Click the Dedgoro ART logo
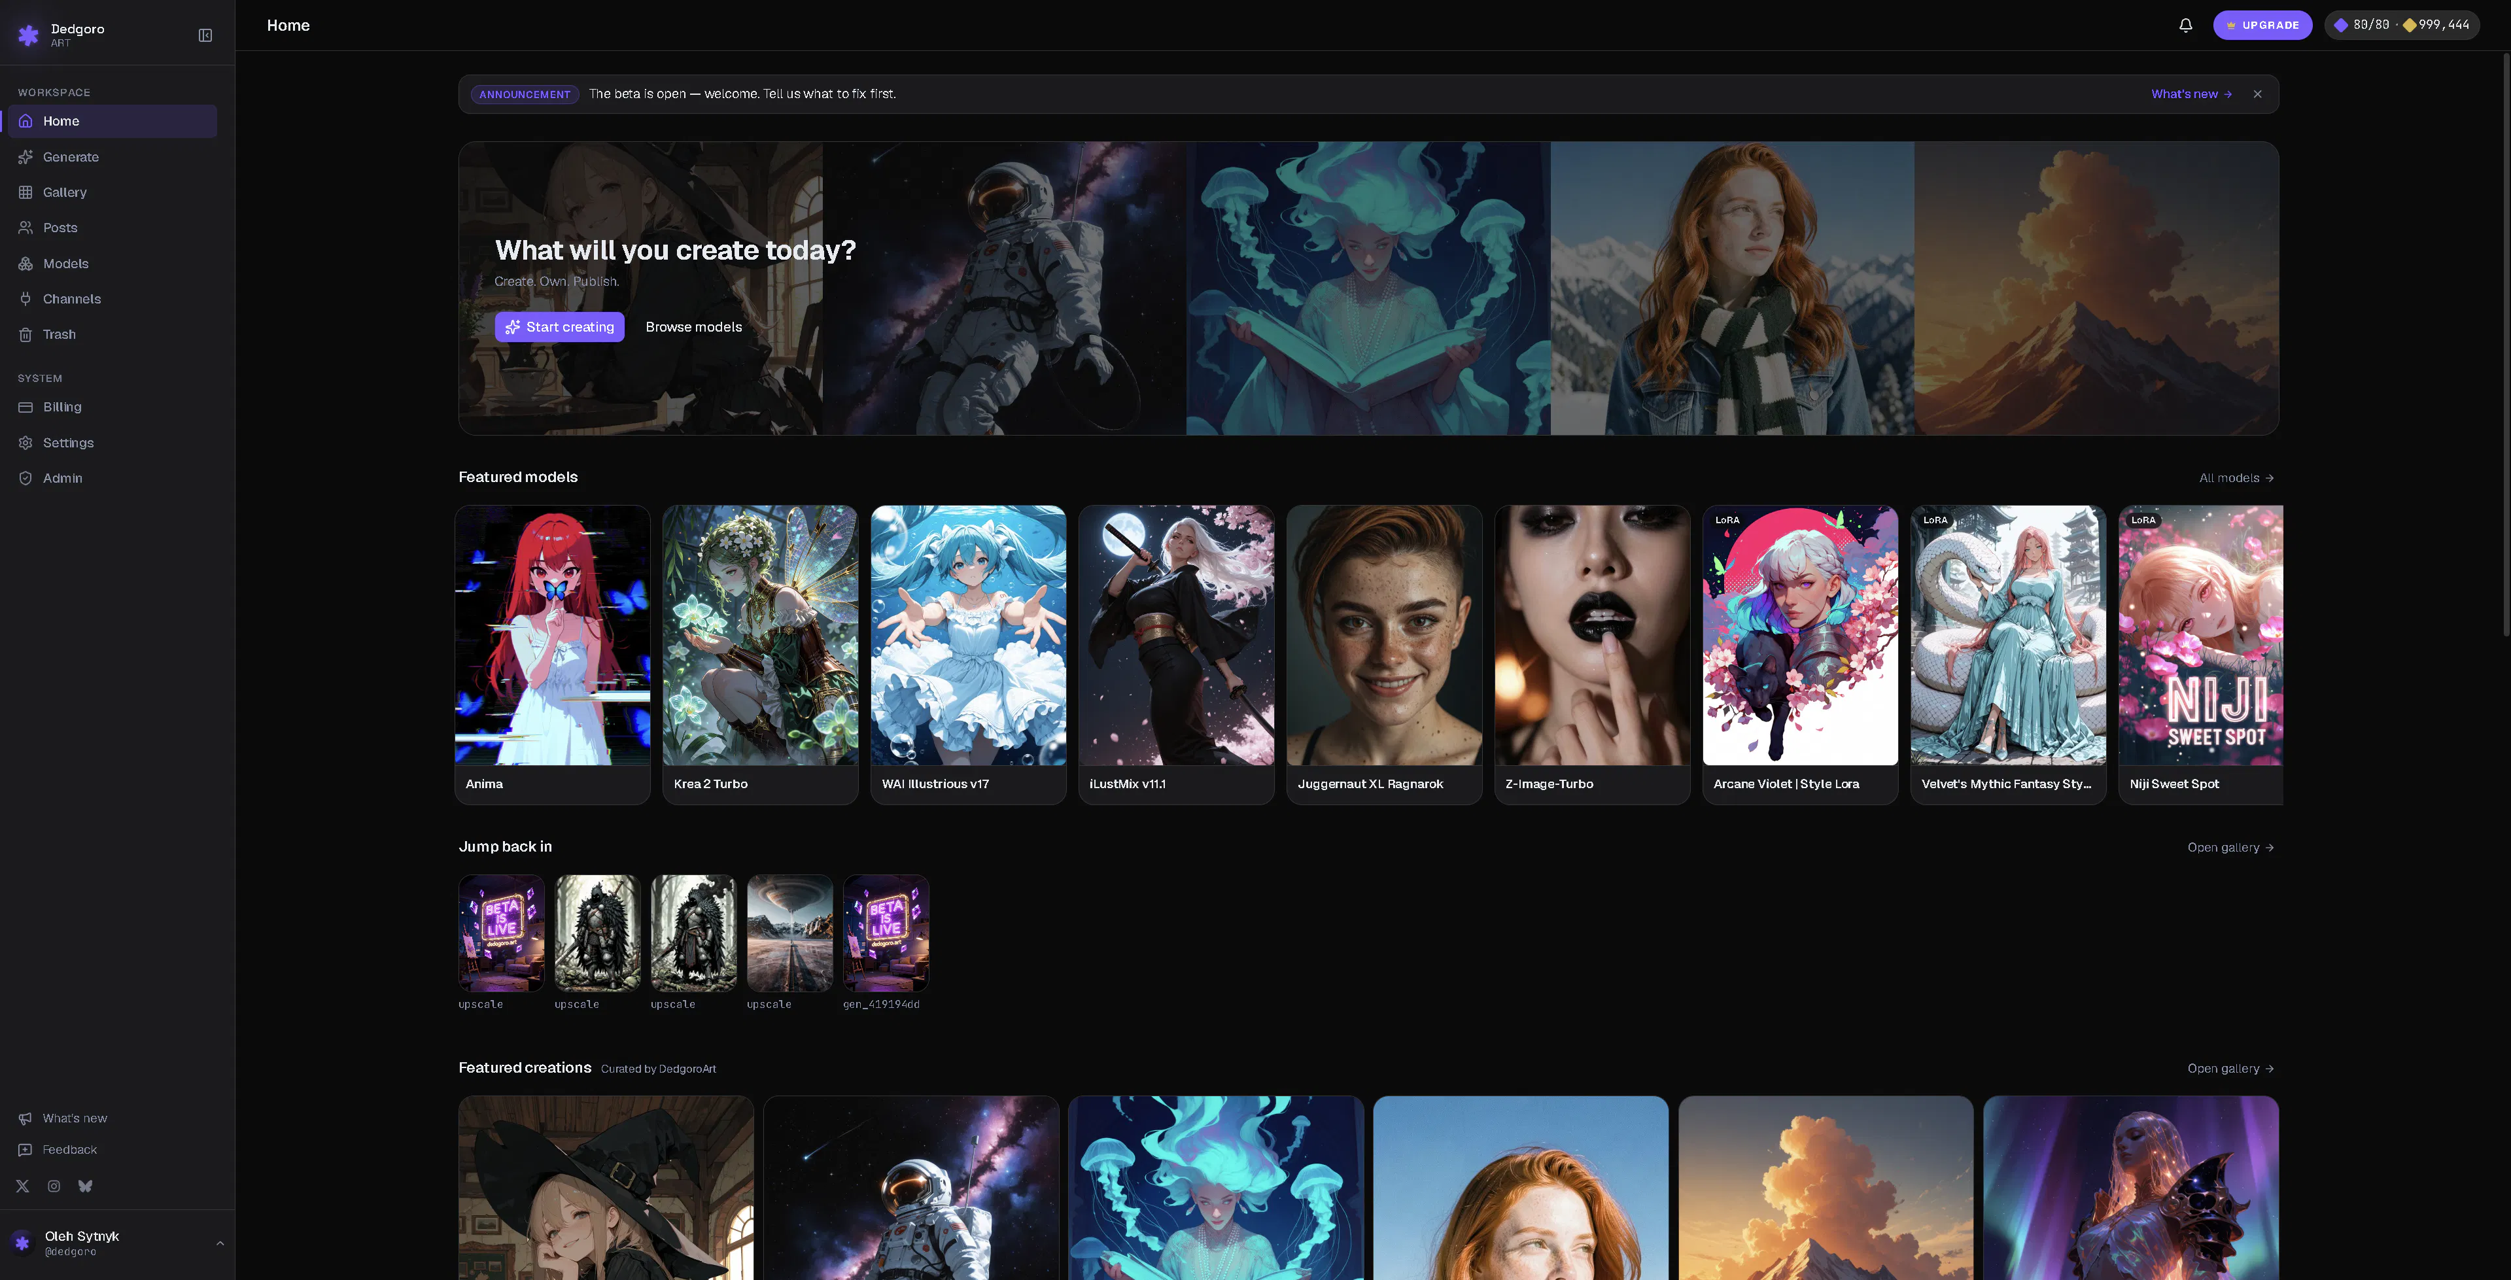2511x1280 pixels. [60, 34]
